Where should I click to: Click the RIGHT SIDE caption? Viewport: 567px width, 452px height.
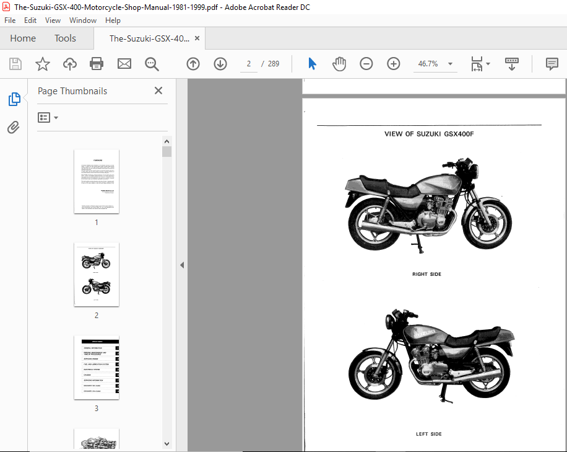[426, 274]
